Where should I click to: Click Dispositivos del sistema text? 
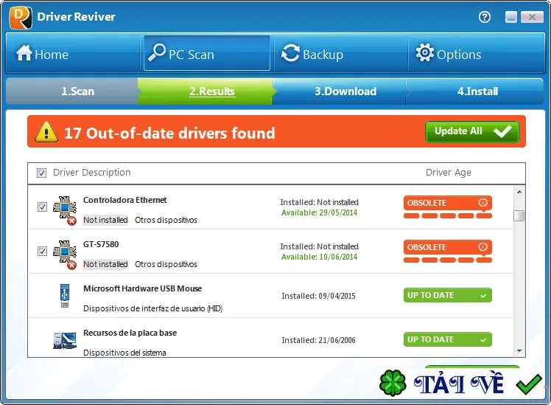pyautogui.click(x=124, y=353)
